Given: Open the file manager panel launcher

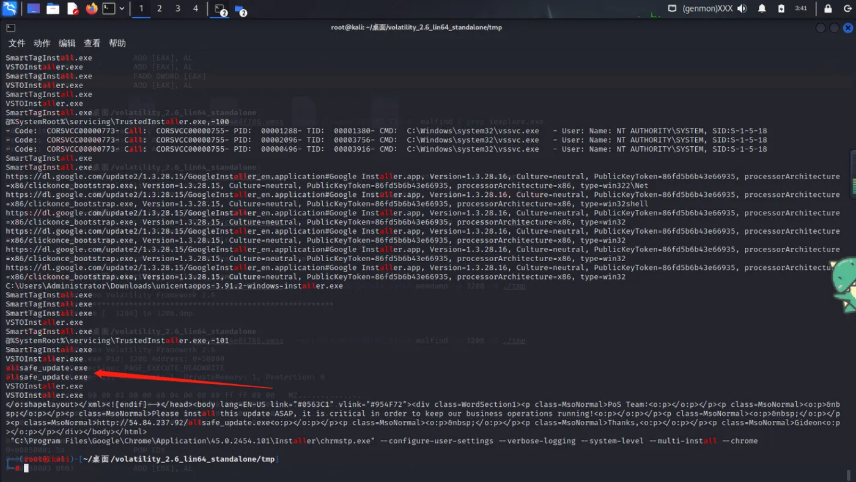Looking at the screenshot, I should coord(53,9).
